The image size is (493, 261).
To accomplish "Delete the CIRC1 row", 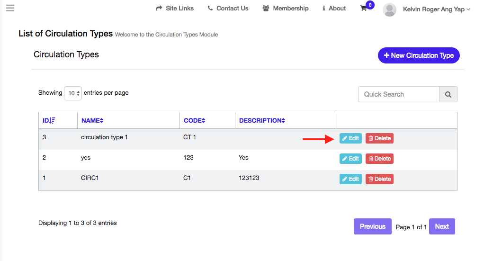I will point(379,179).
